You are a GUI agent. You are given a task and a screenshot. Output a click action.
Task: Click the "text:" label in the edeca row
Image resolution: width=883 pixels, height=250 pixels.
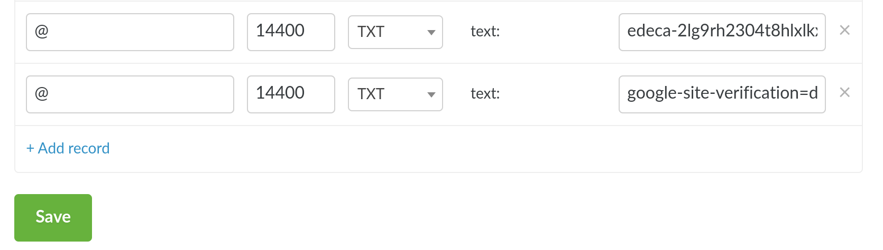(x=485, y=32)
